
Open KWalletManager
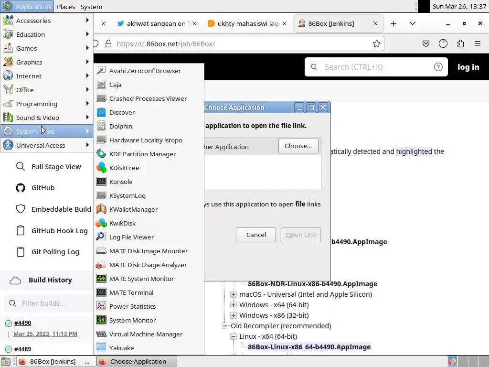pos(149,209)
